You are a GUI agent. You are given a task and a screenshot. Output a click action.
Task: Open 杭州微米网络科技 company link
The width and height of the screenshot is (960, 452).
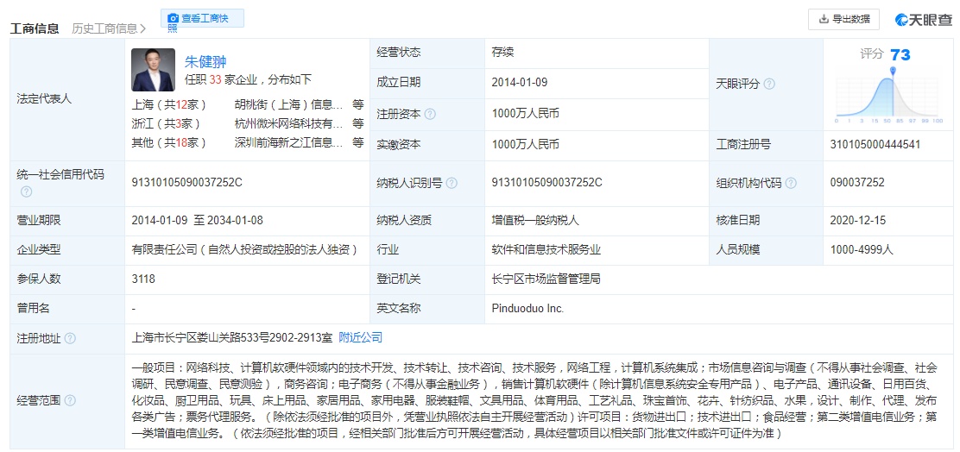pos(288,123)
